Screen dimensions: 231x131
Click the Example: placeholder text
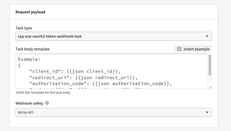point(29,59)
